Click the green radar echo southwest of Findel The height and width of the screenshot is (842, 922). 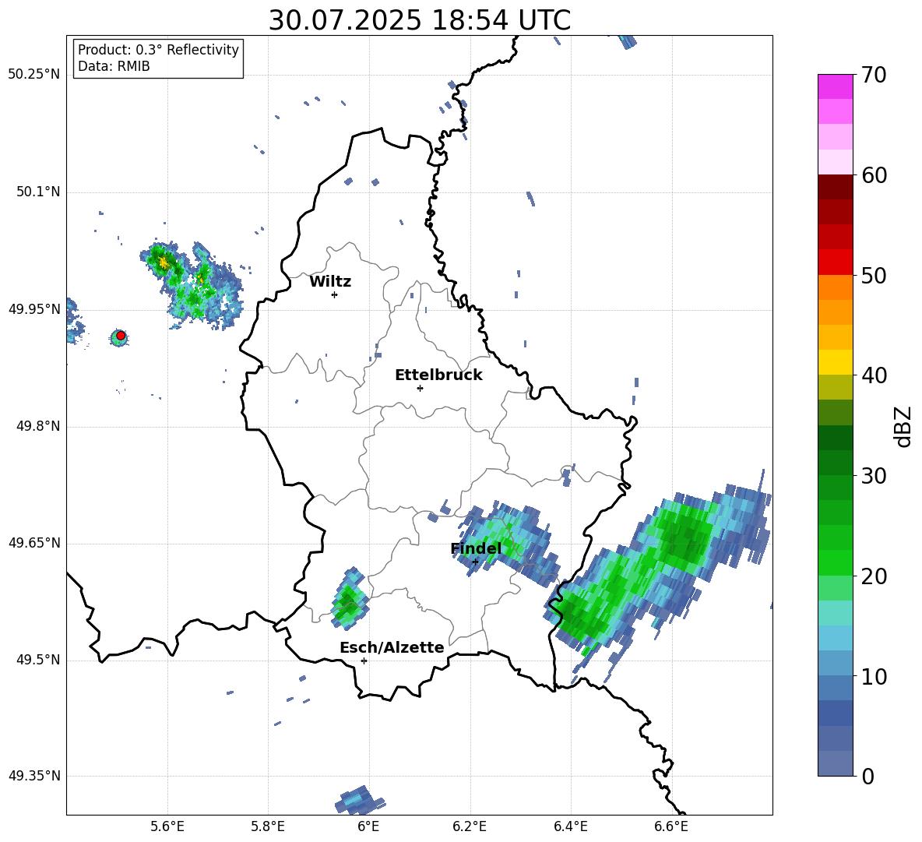pyautogui.click(x=349, y=599)
